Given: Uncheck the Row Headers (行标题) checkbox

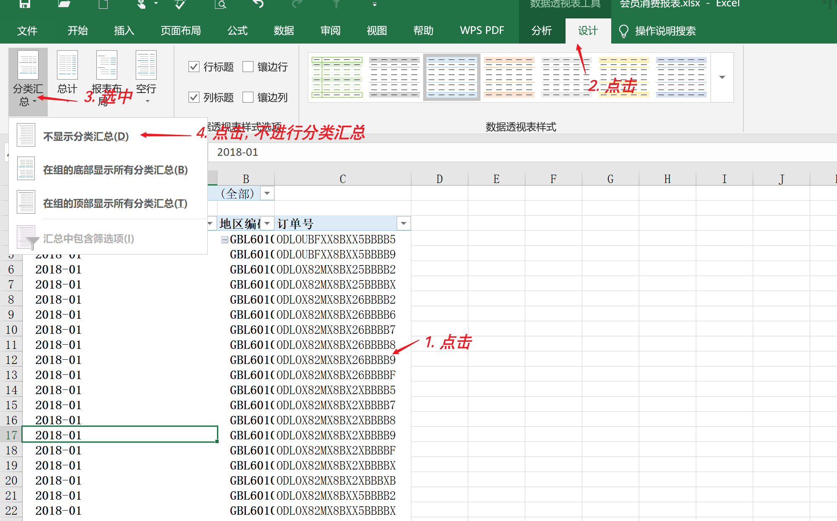Looking at the screenshot, I should tap(194, 67).
